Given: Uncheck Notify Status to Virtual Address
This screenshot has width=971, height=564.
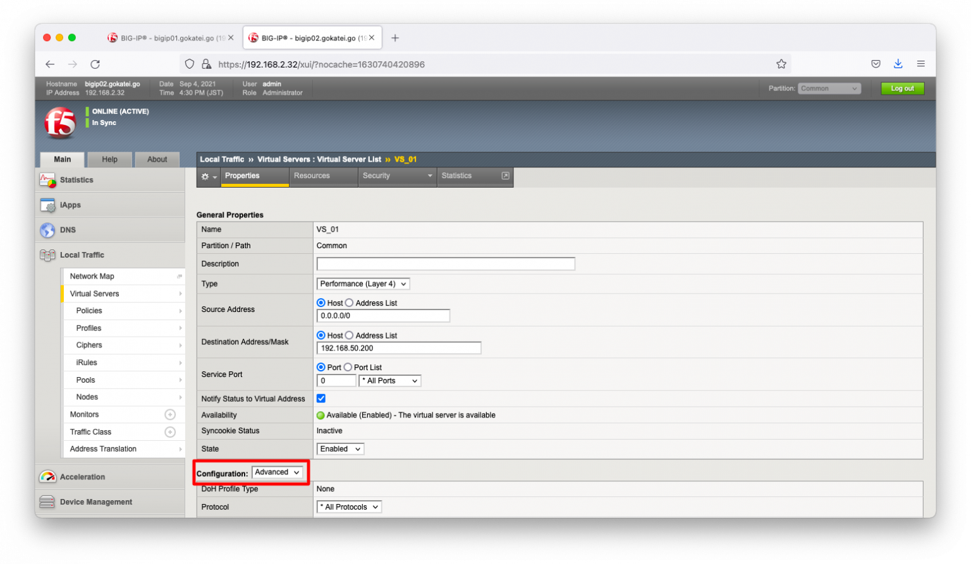Looking at the screenshot, I should click(321, 399).
